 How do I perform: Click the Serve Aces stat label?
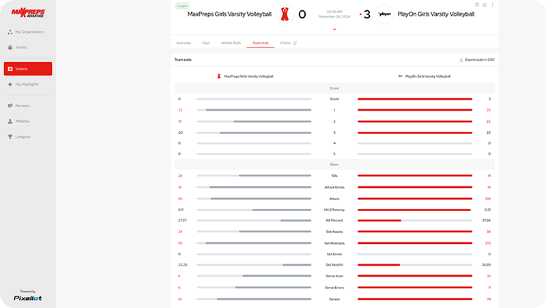[334, 276]
